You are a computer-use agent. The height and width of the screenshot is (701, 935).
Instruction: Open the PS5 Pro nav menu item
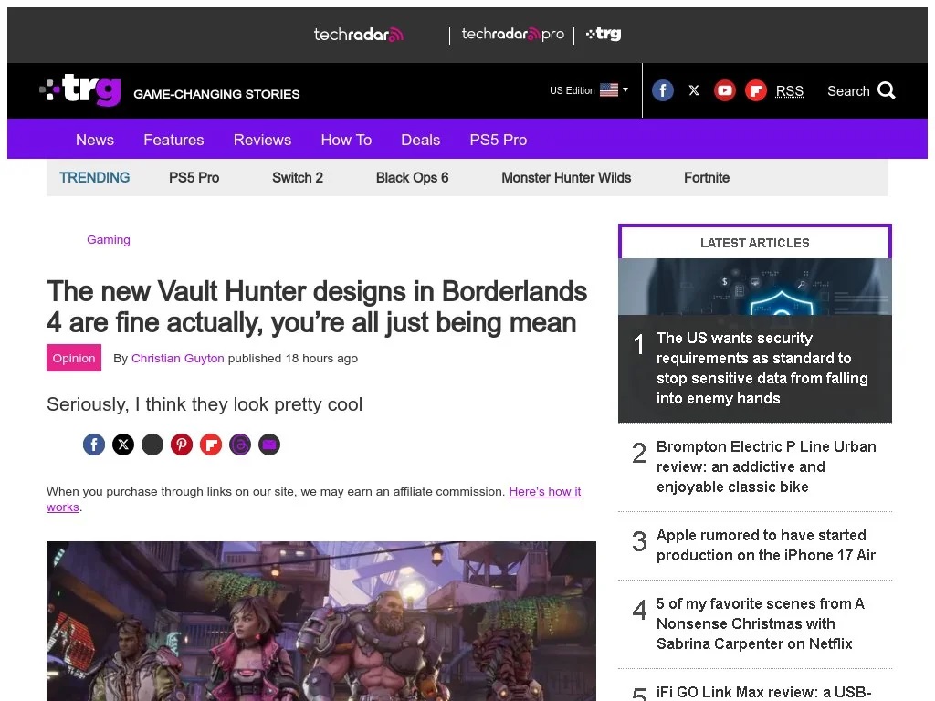[x=499, y=140]
